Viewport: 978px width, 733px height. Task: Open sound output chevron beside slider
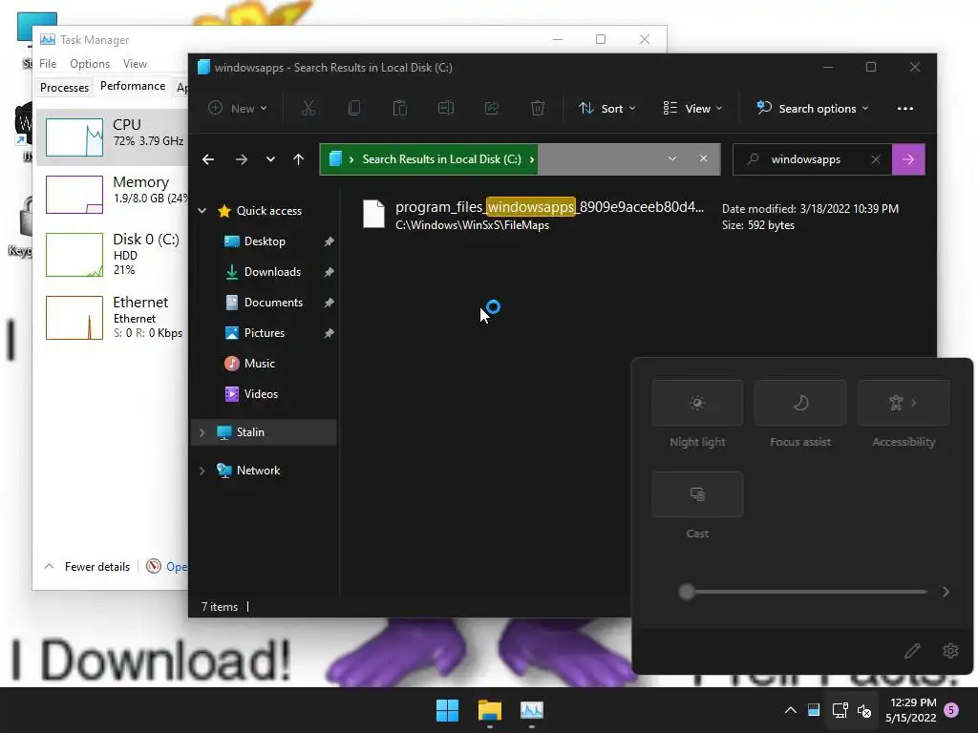coord(946,592)
